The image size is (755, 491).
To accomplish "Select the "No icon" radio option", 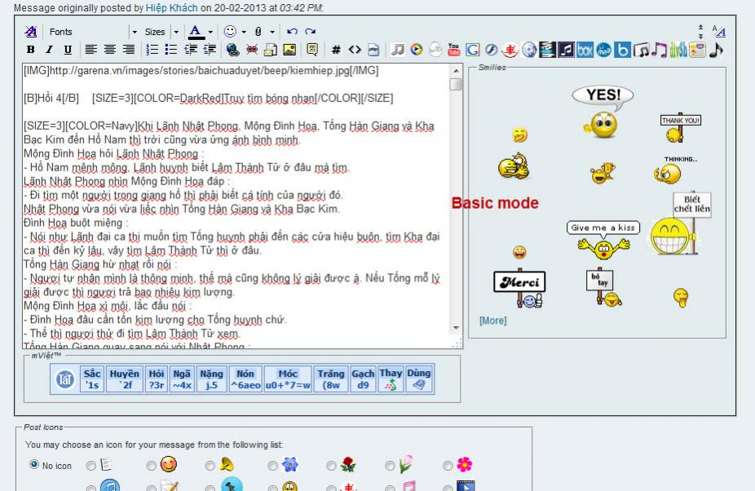I will [33, 465].
